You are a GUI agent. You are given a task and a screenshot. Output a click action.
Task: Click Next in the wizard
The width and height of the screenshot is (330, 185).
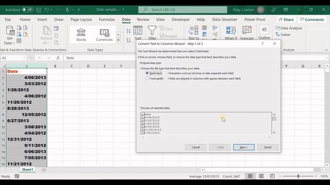(x=244, y=147)
